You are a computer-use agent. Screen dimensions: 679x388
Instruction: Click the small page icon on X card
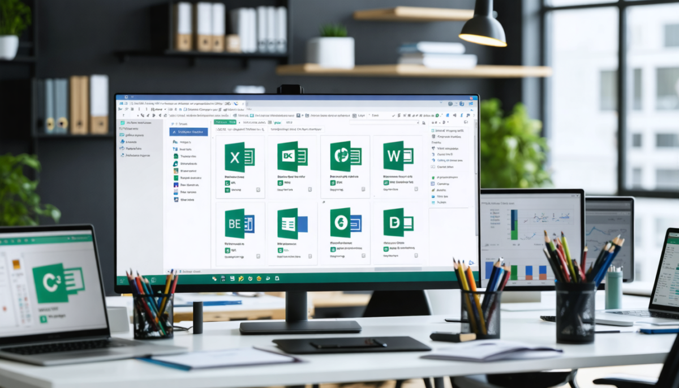[x=257, y=190]
